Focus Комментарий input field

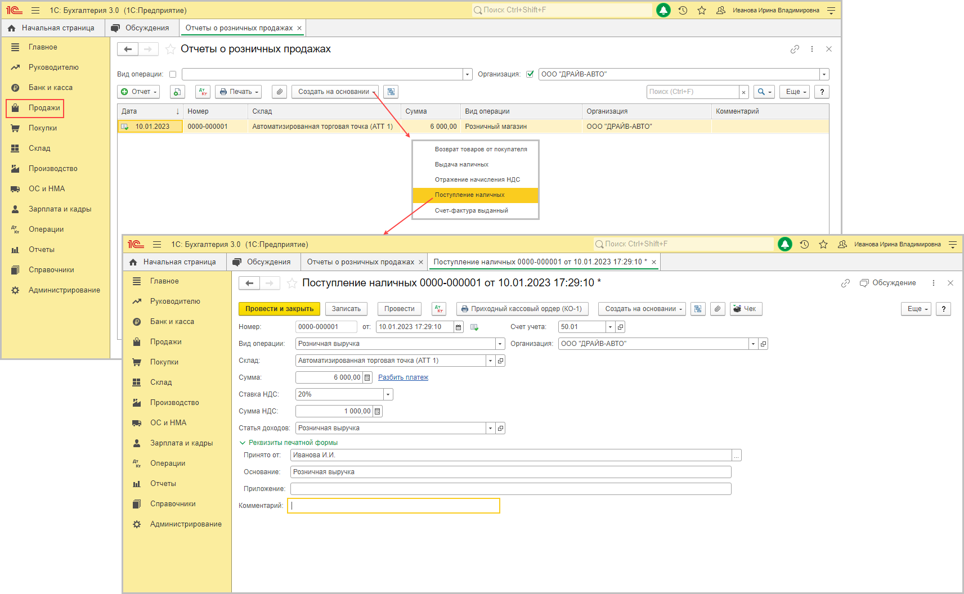tap(393, 506)
